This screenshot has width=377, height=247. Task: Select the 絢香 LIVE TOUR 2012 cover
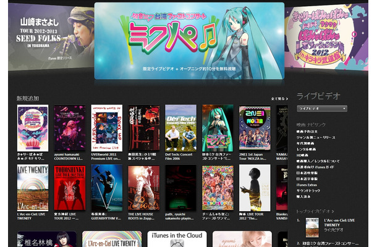(255, 188)
